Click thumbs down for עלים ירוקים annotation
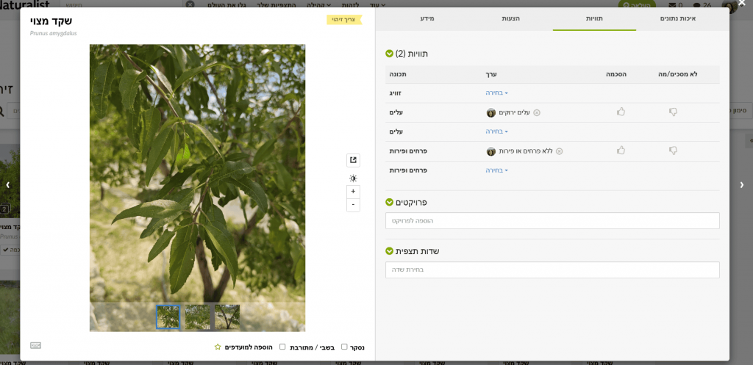 [x=673, y=112]
